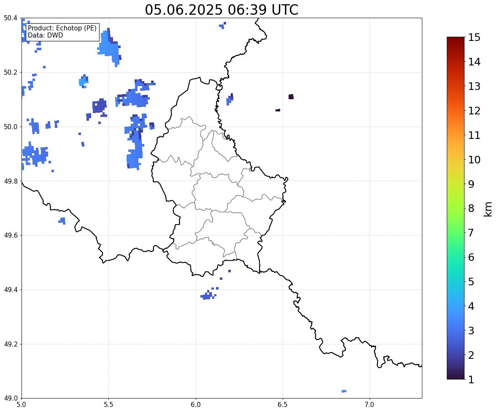Click latitude axis label "50.2"
Viewport: 497px width, 412px height.
[x=10, y=72]
